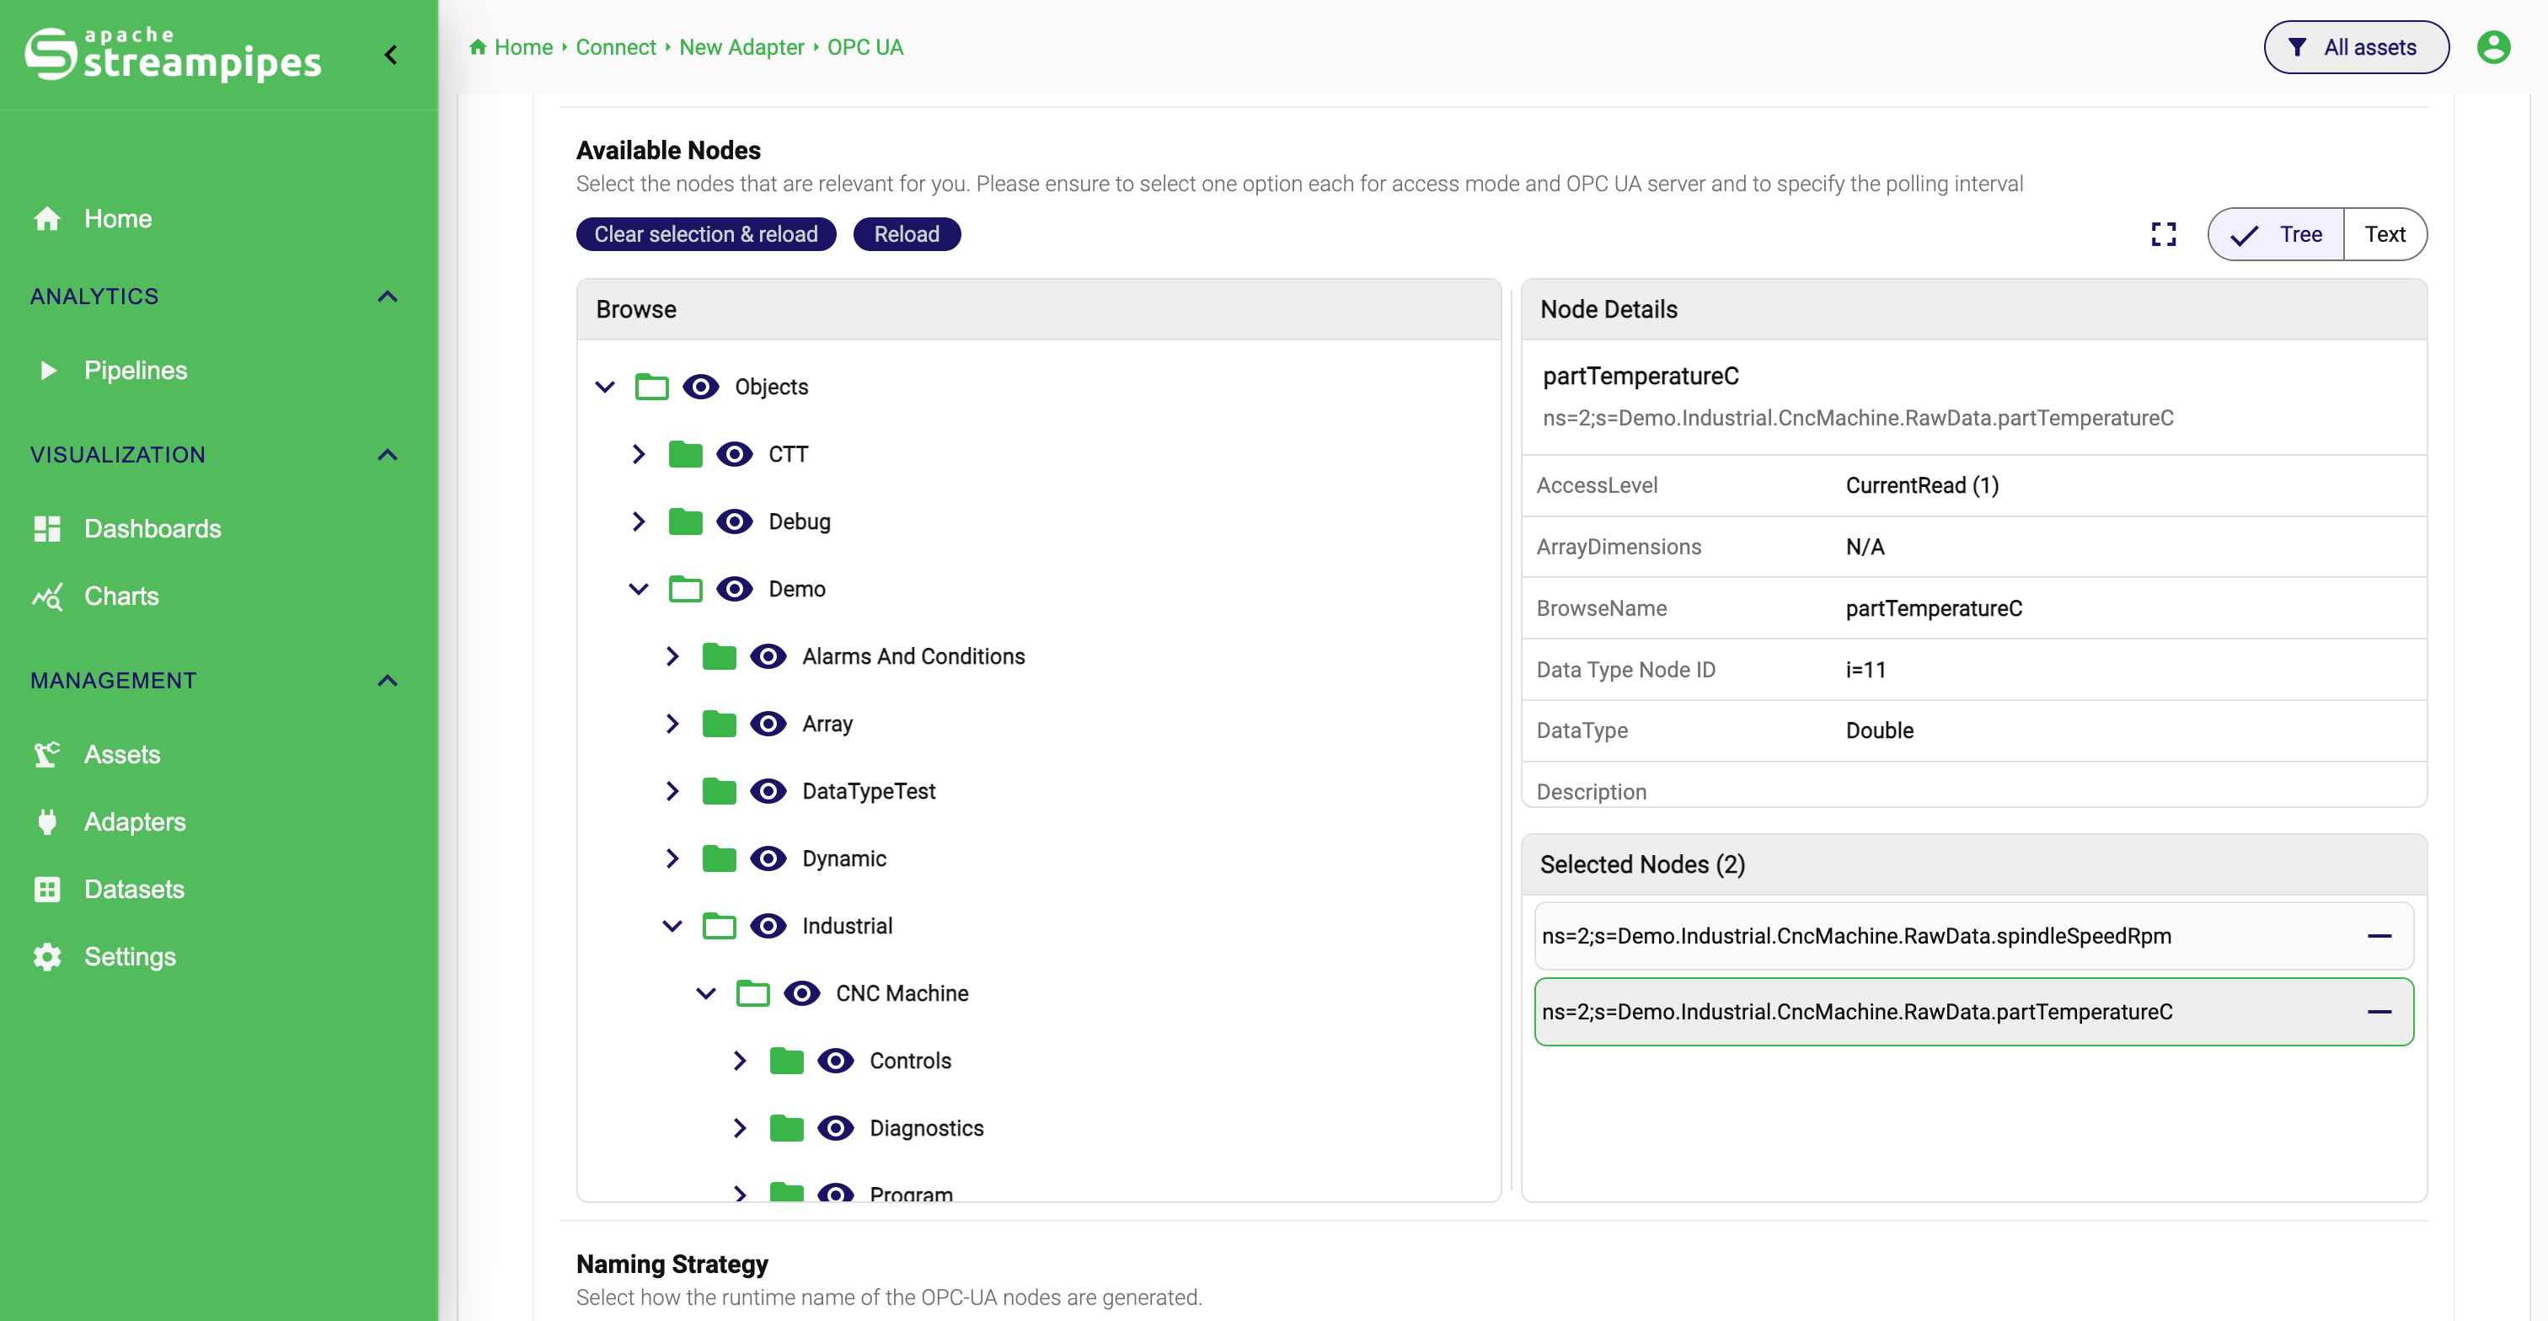Click the Debug folder icon
Viewport: 2548px width, 1321px height.
[684, 521]
